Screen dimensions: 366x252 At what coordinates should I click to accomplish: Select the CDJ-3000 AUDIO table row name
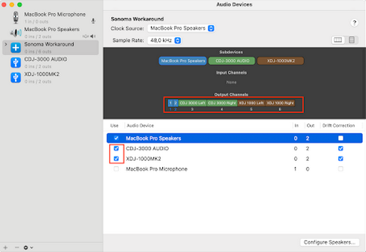[147, 149]
